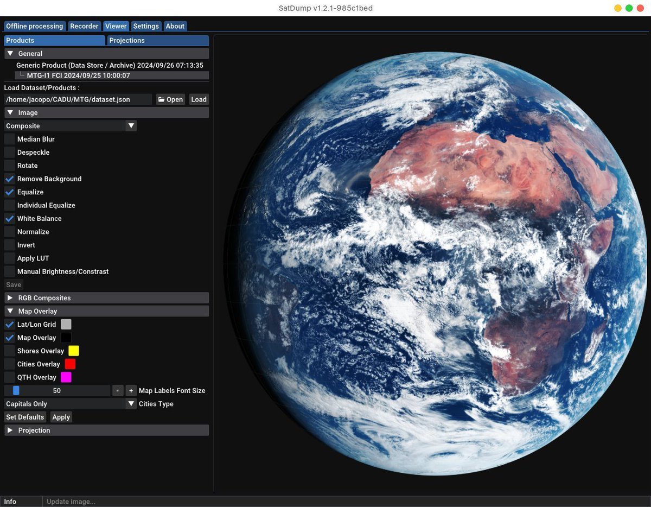Click the Apply overlay button
The width and height of the screenshot is (651, 507).
coord(61,417)
